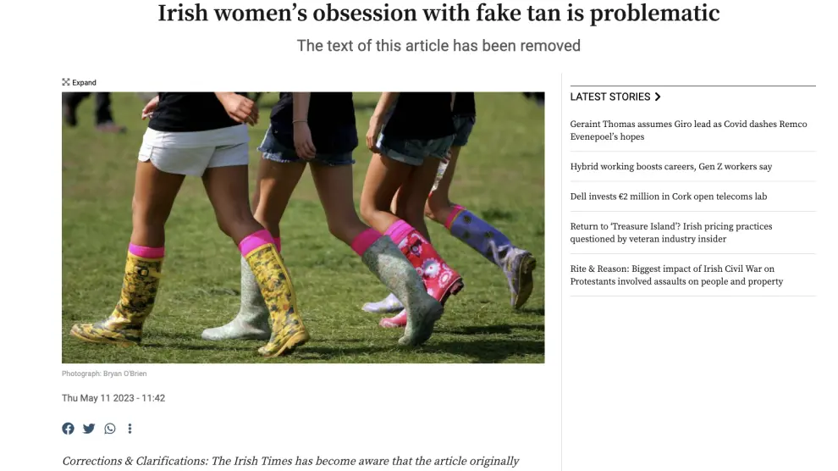This screenshot has width=838, height=471.
Task: Click the expand arrows icon above photo
Action: coord(66,82)
